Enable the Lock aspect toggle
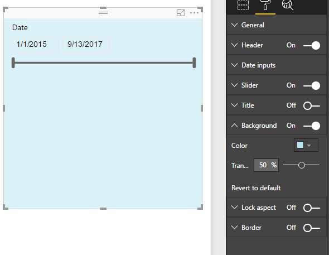Image resolution: width=329 pixels, height=255 pixels. point(312,208)
